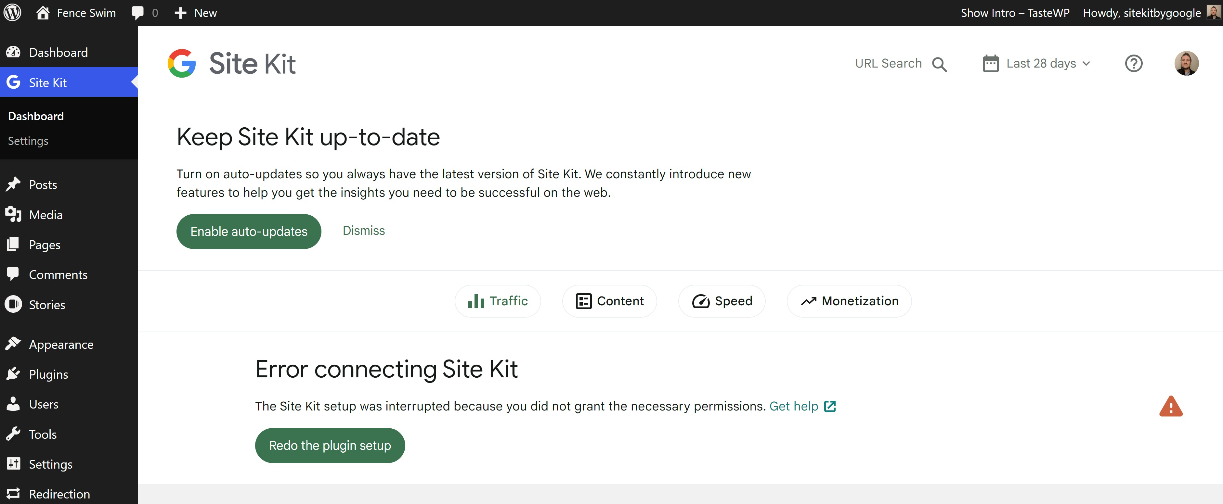Click the Plugins icon in sidebar
The image size is (1223, 504).
(x=13, y=374)
